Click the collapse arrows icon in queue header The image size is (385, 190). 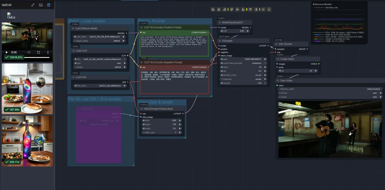(x=33, y=5)
